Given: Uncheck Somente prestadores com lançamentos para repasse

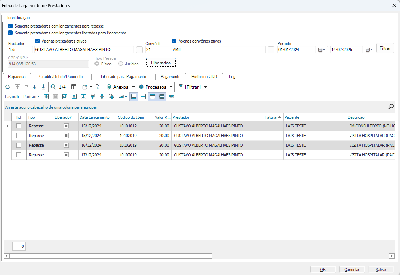Looking at the screenshot, I should tap(10, 26).
